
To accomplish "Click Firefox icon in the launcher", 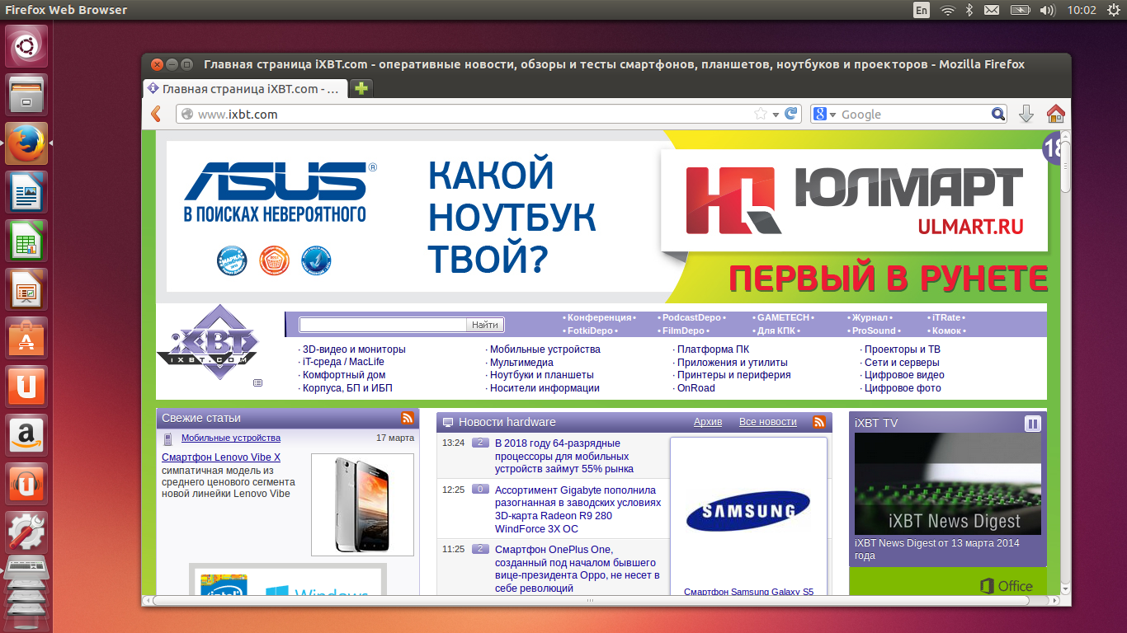I will click(28, 143).
